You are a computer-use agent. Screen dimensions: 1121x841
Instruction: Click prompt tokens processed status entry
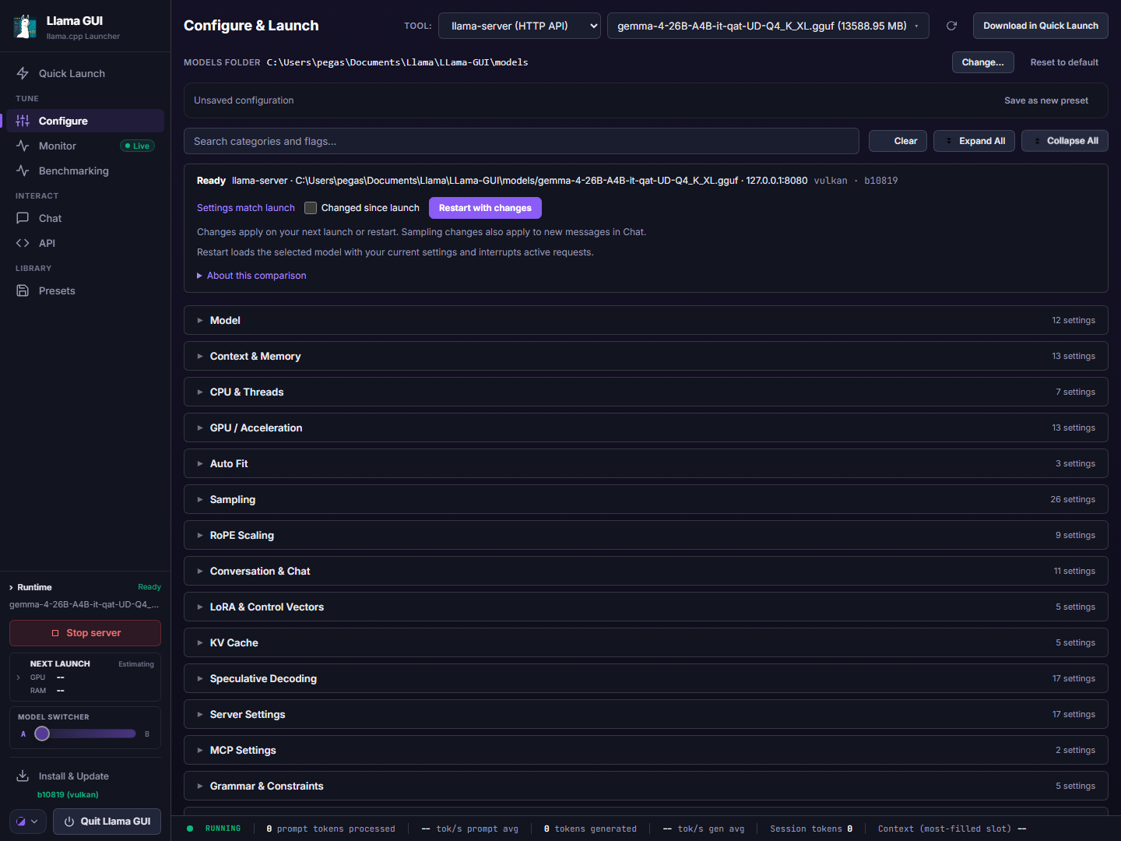tap(331, 829)
